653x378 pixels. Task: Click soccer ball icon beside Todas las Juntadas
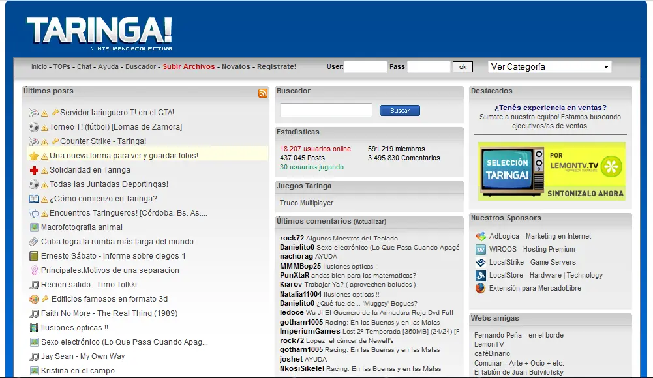pos(34,184)
